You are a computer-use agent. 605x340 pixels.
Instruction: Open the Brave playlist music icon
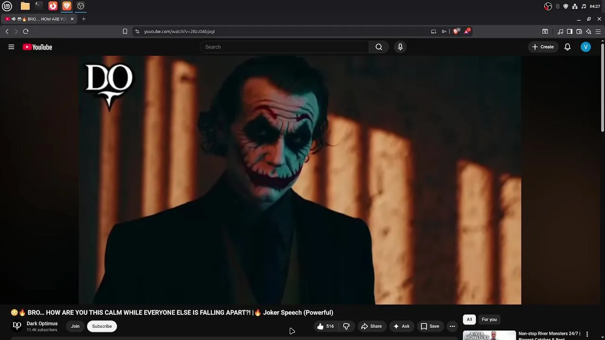click(x=560, y=32)
